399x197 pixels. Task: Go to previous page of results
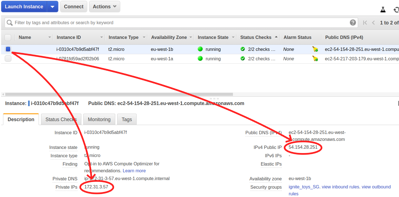click(373, 23)
